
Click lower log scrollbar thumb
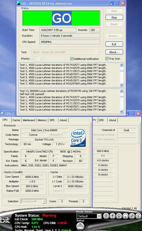click(122, 97)
